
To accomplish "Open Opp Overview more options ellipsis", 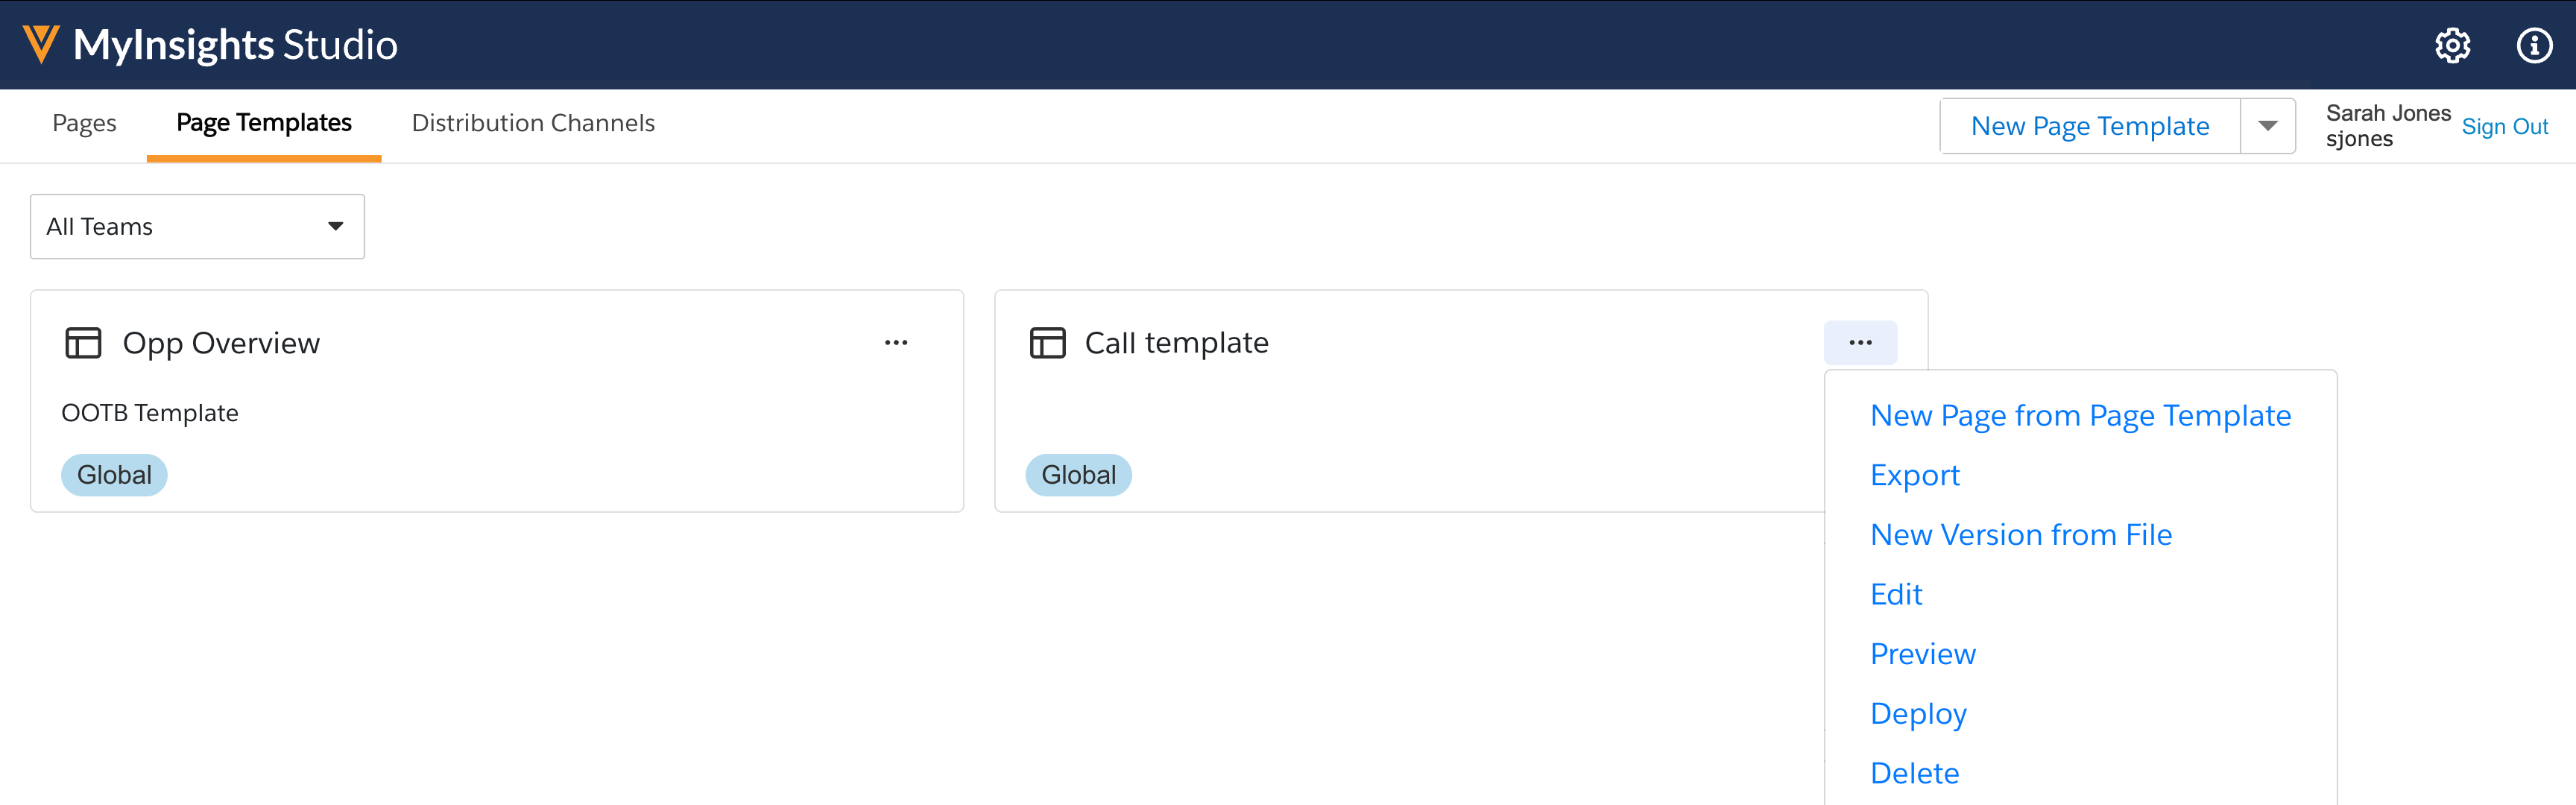I will (895, 343).
